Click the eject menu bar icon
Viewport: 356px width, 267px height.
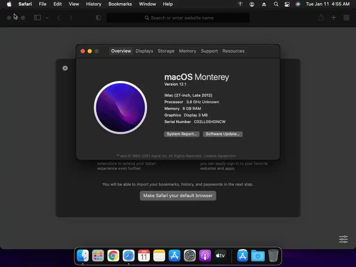pos(264,4)
